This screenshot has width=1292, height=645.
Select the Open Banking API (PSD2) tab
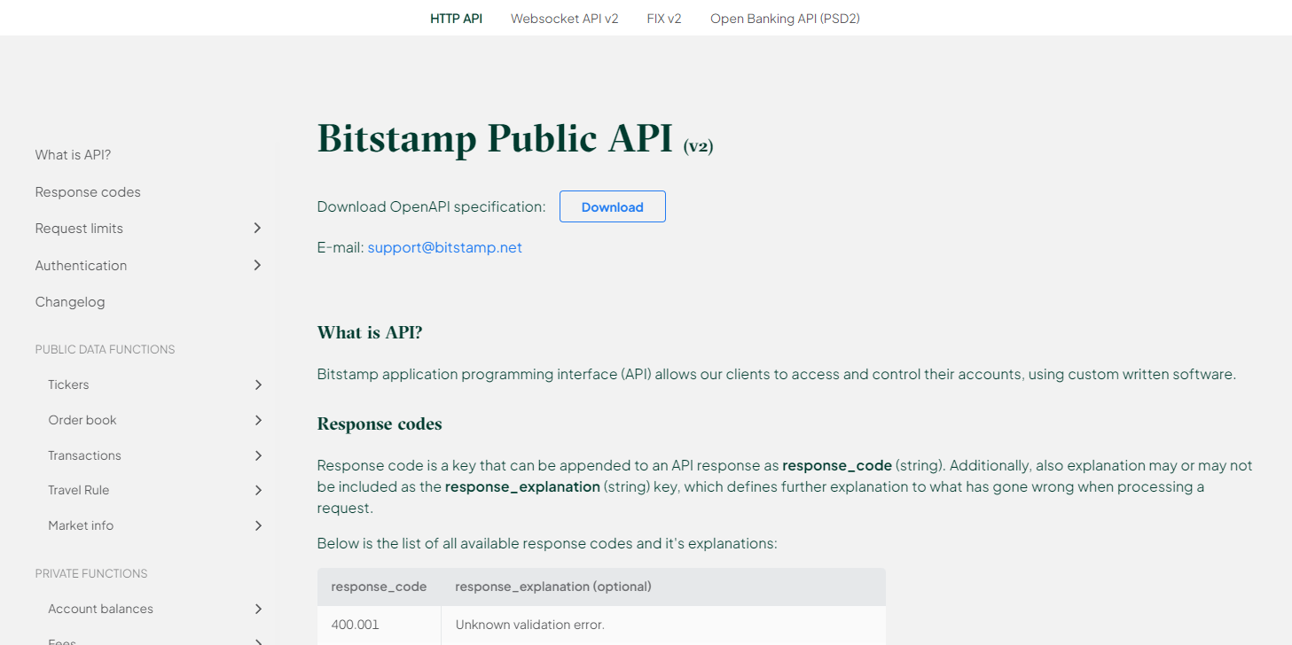pyautogui.click(x=784, y=18)
